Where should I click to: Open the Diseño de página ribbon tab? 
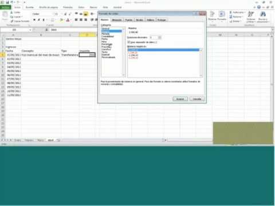(x=49, y=7)
